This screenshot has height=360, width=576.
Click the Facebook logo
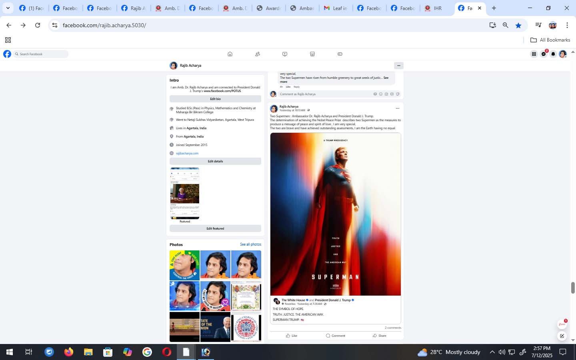pos(7,54)
